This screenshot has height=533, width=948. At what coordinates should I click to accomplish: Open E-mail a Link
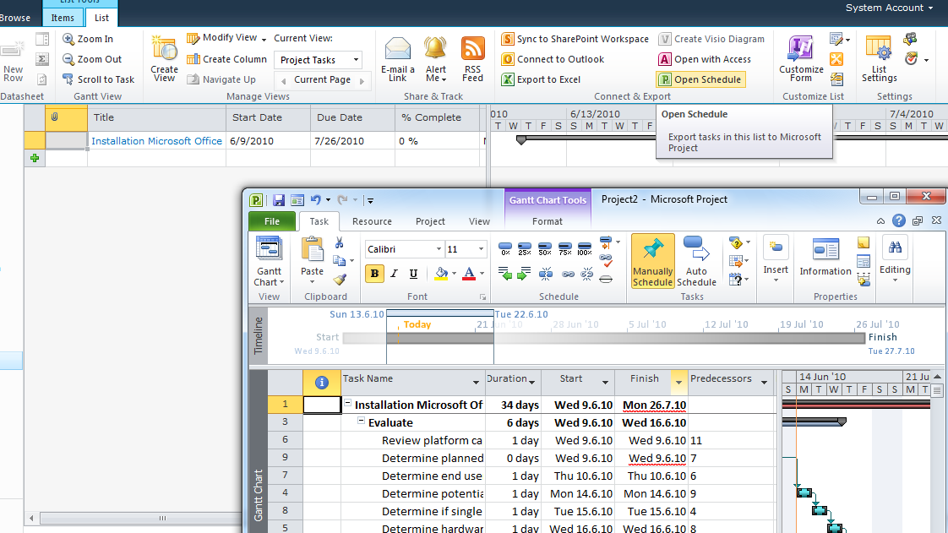tap(397, 58)
